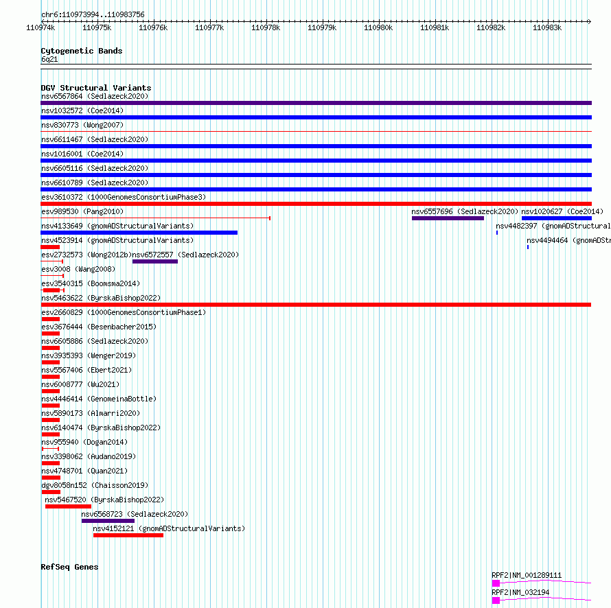Click the DGV Structural Variants track title
The width and height of the screenshot is (611, 608).
(x=96, y=88)
